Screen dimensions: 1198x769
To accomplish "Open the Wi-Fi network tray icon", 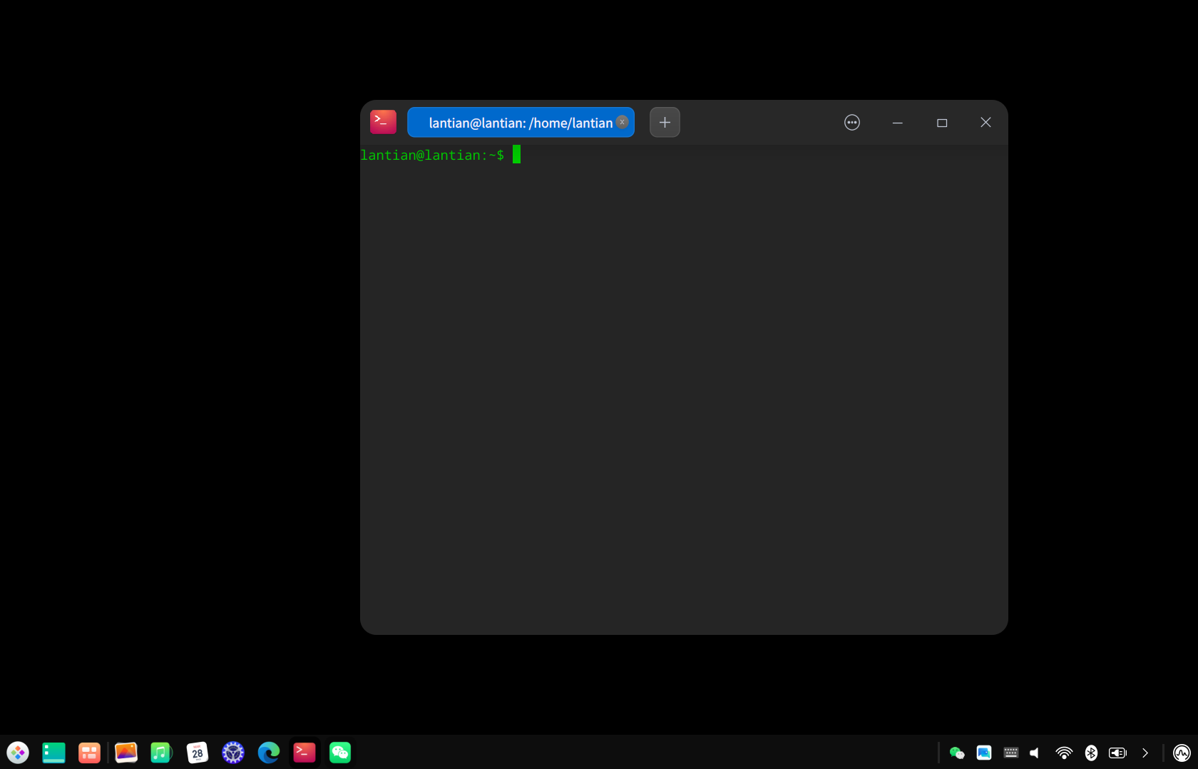I will pyautogui.click(x=1064, y=753).
